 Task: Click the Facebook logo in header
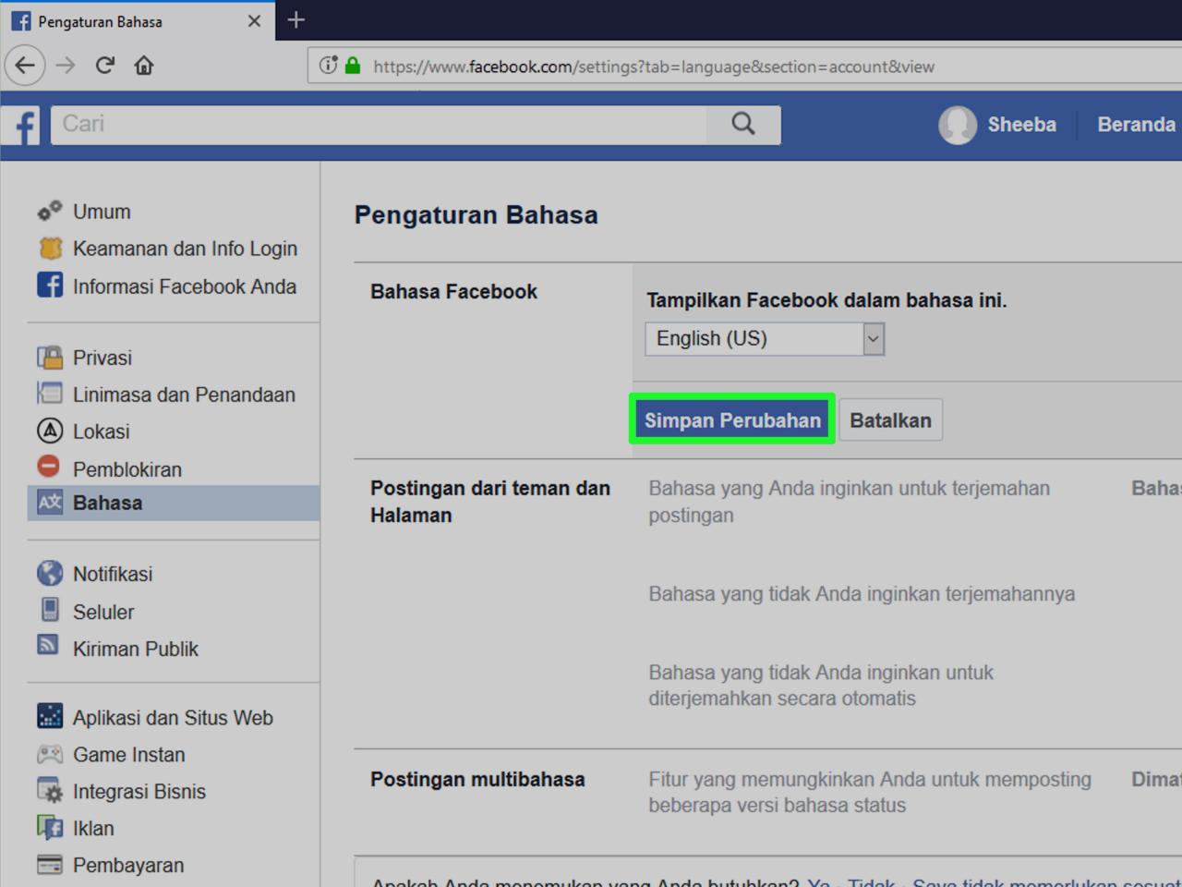[x=22, y=125]
